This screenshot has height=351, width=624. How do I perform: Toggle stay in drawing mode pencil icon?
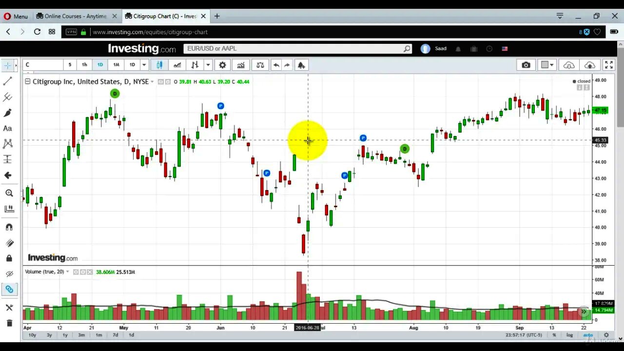coord(9,243)
